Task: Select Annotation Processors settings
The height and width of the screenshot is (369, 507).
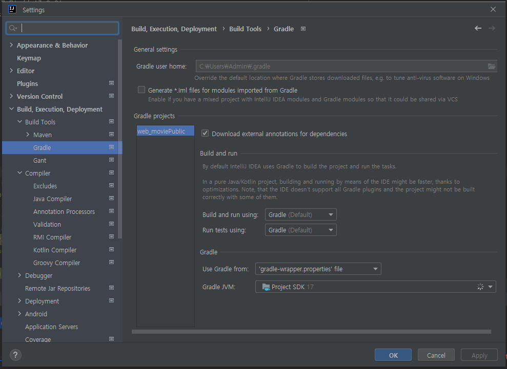Action: click(64, 211)
